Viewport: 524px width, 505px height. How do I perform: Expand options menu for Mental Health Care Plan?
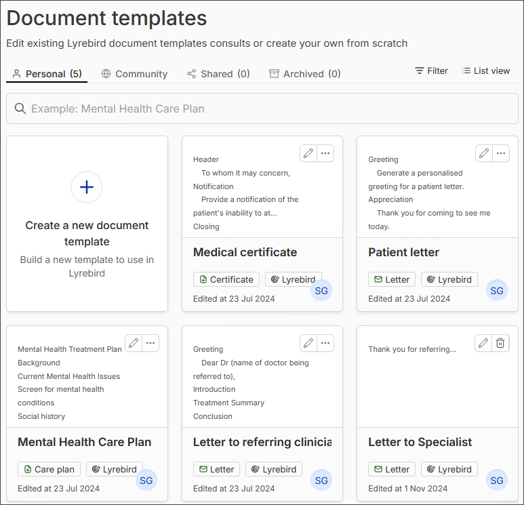coord(150,343)
